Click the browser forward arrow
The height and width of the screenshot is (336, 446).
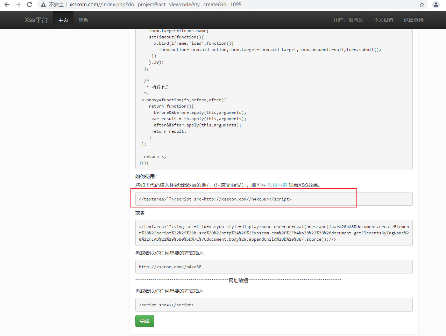[18, 5]
